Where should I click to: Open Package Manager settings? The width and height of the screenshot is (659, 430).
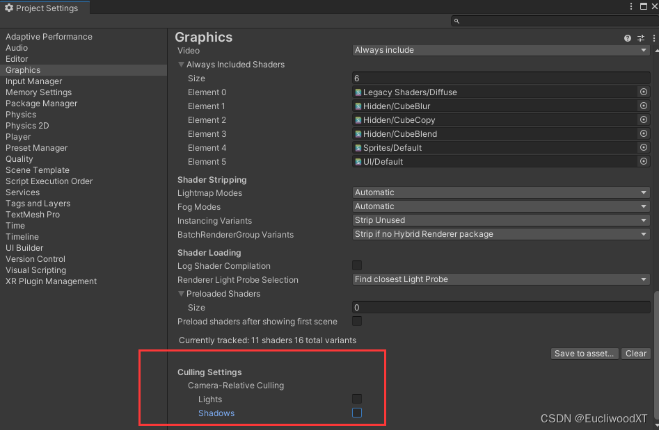click(x=41, y=104)
